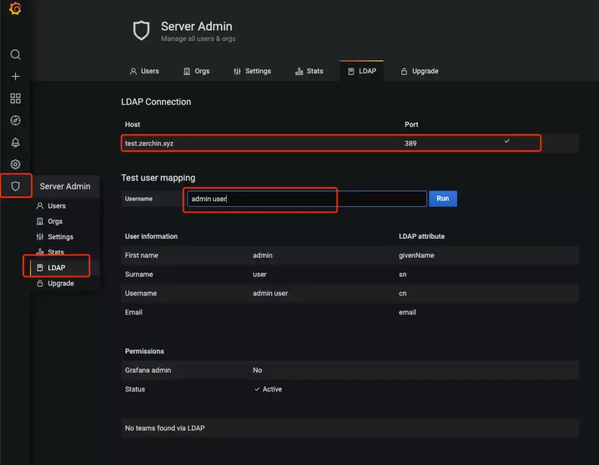This screenshot has width=599, height=465.
Task: Open the Stats tab
Action: pyautogui.click(x=309, y=71)
